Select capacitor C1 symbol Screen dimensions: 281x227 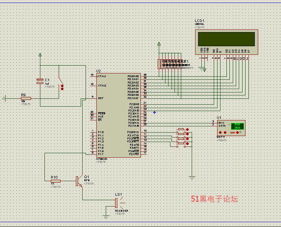coord(40,81)
